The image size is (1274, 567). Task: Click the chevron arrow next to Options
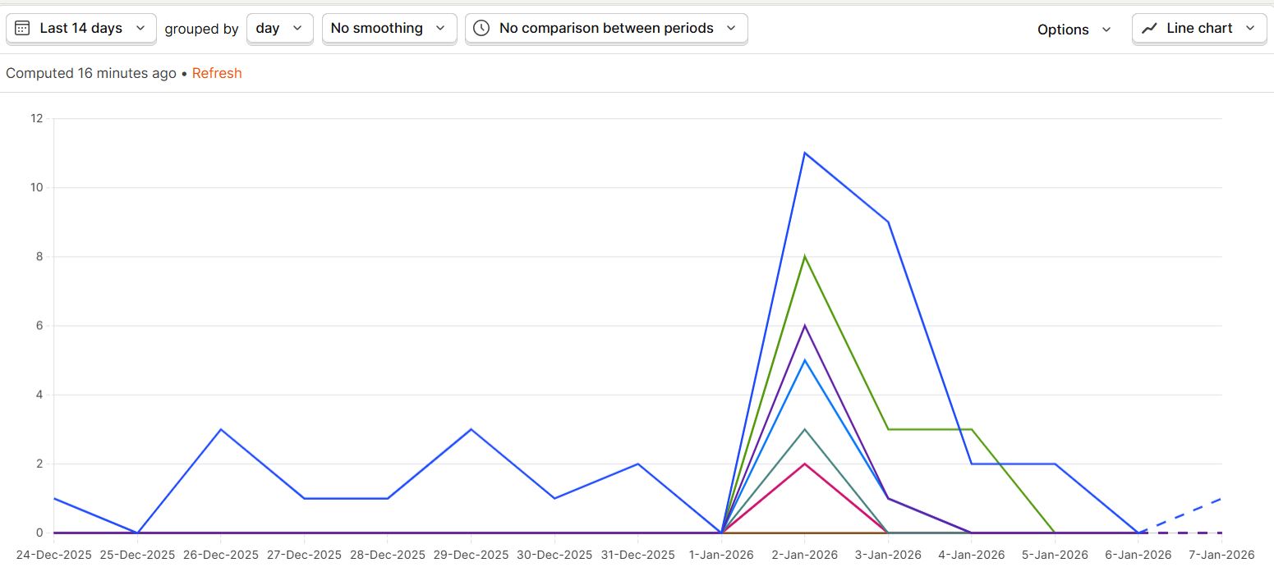pos(1106,30)
